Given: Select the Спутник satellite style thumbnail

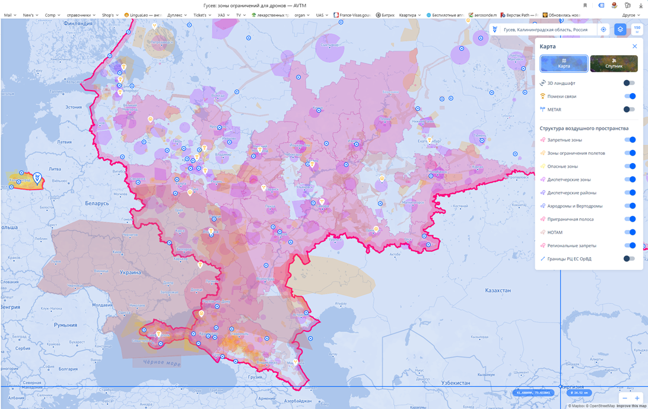Looking at the screenshot, I should pyautogui.click(x=614, y=63).
